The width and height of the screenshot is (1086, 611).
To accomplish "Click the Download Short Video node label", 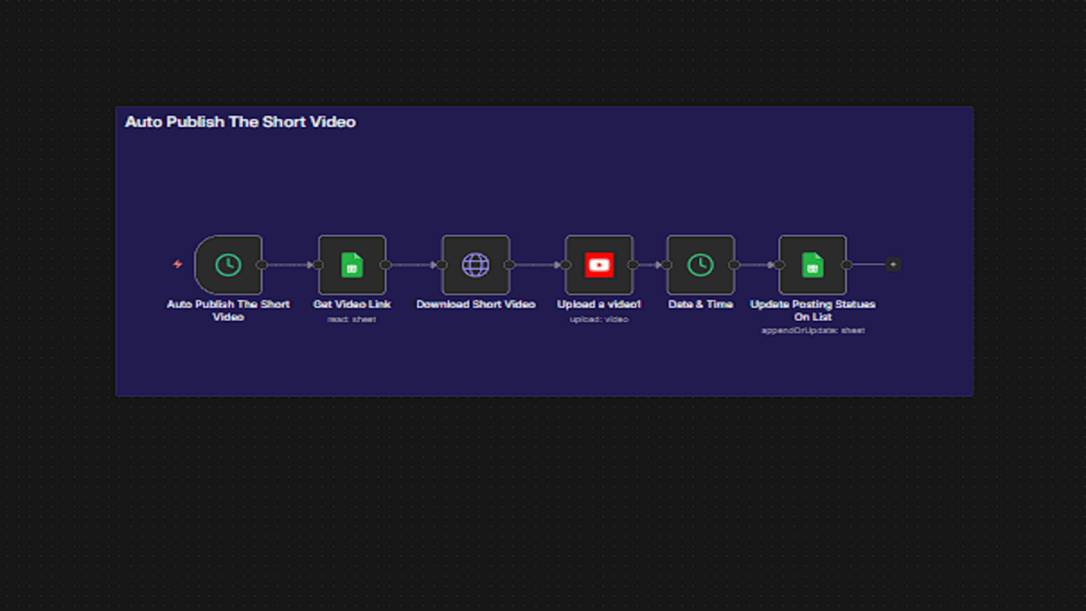I will 475,304.
